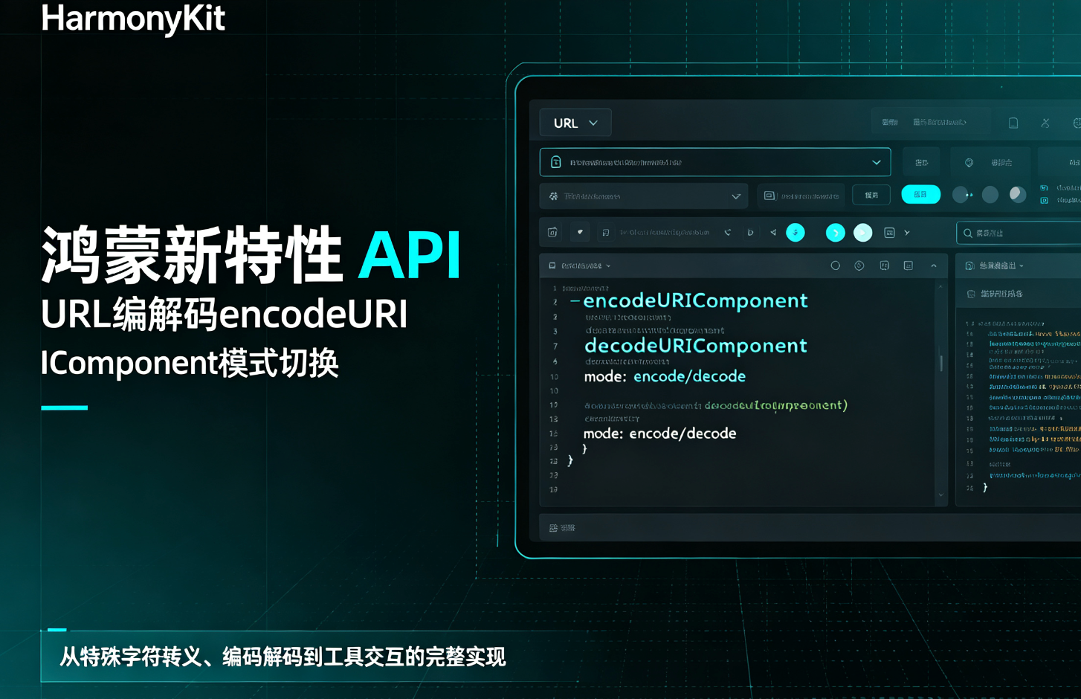
Task: Click the lock icon in the address field
Action: coord(555,162)
